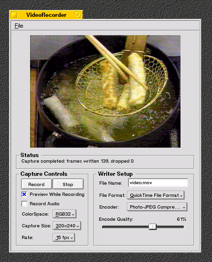The width and height of the screenshot is (212, 262).
Task: Click the Preview While Recording label
Action: tap(57, 195)
